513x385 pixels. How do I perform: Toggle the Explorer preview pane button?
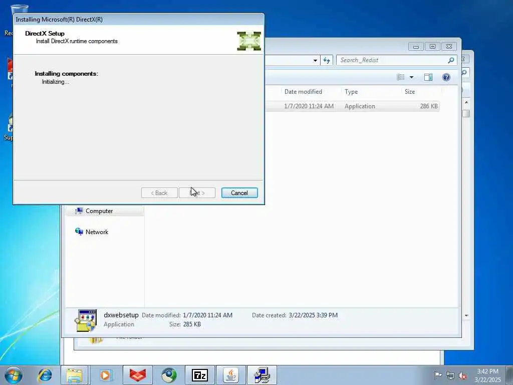428,77
